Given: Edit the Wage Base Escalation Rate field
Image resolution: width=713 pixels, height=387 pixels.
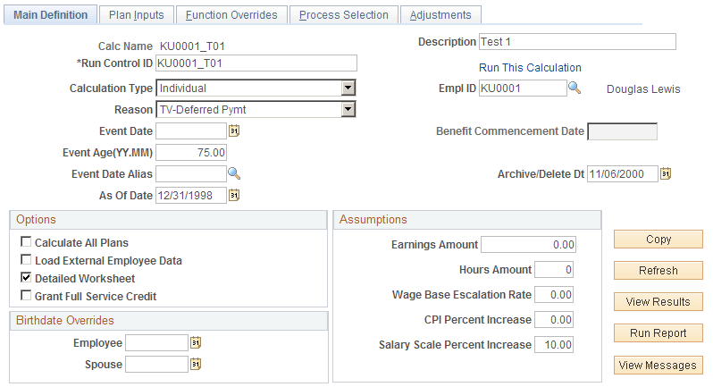Looking at the screenshot, I should coord(554,295).
